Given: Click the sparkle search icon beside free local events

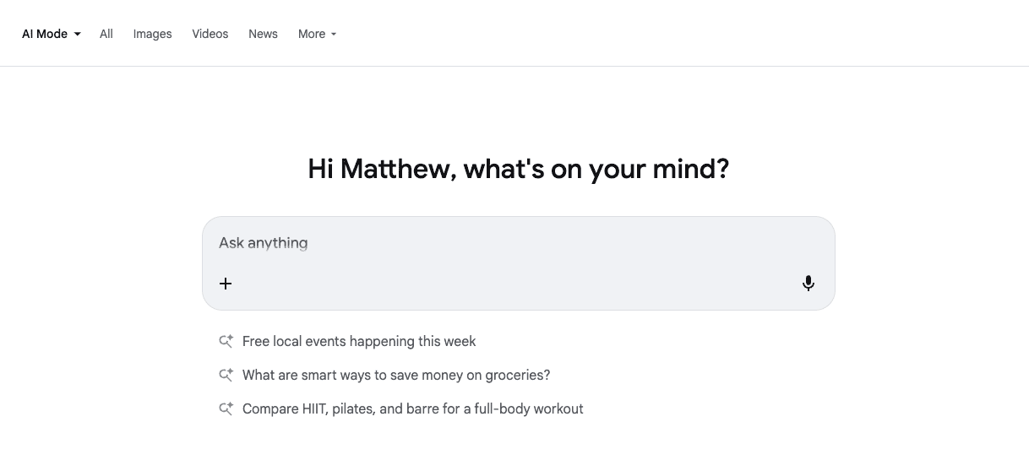Looking at the screenshot, I should (x=226, y=342).
